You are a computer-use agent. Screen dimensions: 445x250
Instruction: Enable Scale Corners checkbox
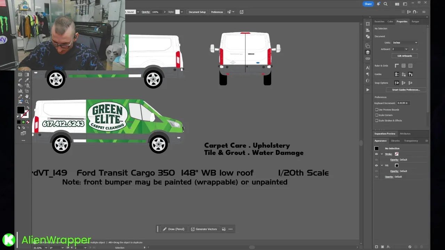point(377,115)
